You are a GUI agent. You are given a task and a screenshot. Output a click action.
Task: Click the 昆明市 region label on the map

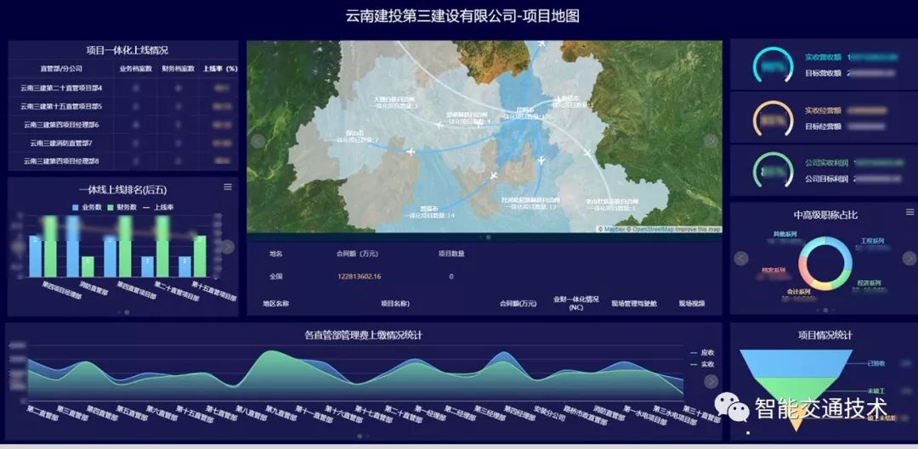click(x=525, y=109)
